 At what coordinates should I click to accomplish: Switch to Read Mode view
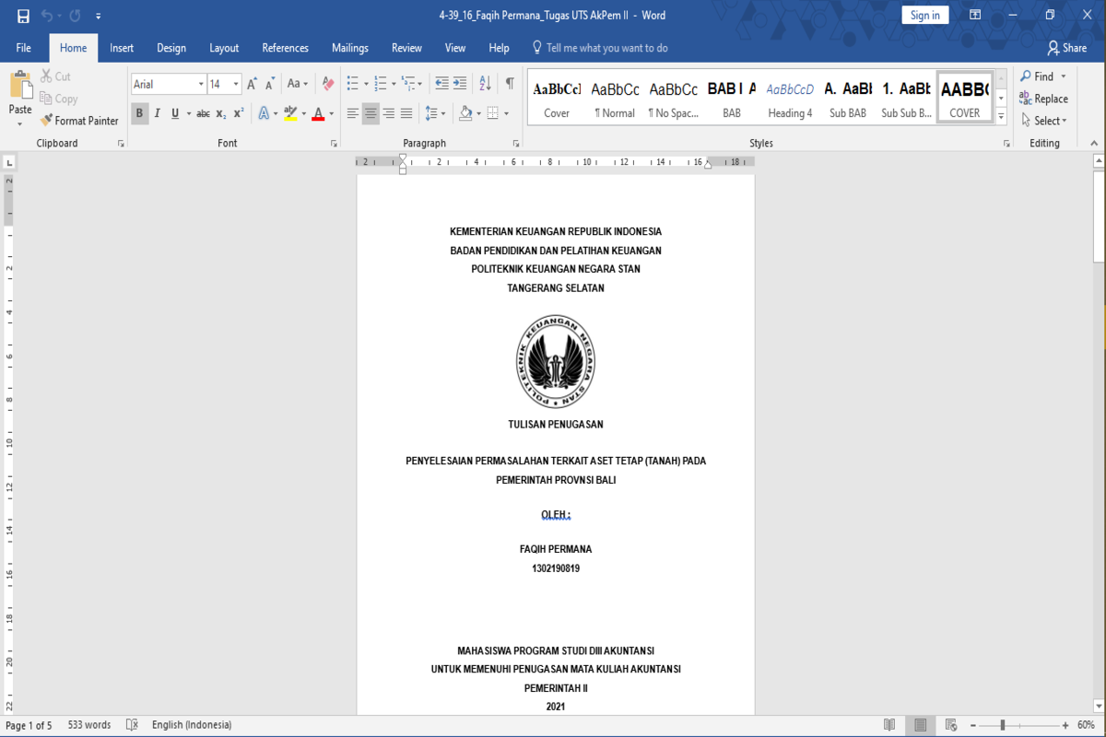tap(888, 725)
